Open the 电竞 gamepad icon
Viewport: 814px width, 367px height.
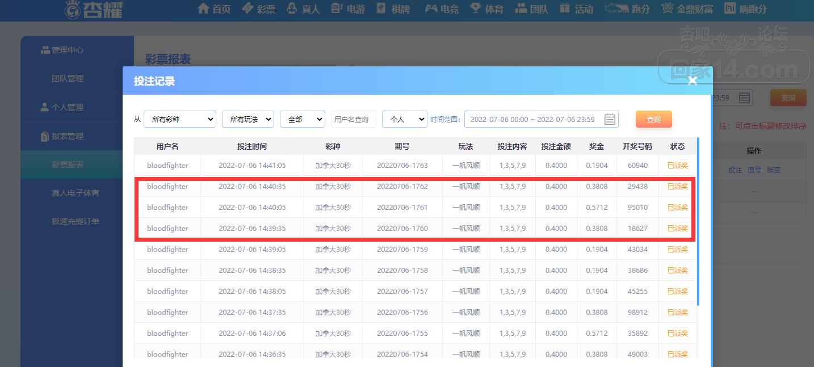pyautogui.click(x=431, y=9)
